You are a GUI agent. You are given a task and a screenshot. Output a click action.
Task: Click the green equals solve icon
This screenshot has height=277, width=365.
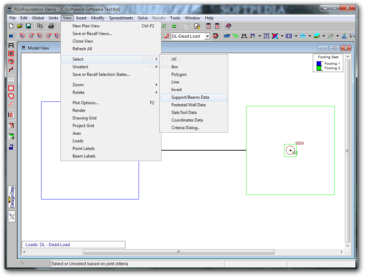(x=174, y=26)
